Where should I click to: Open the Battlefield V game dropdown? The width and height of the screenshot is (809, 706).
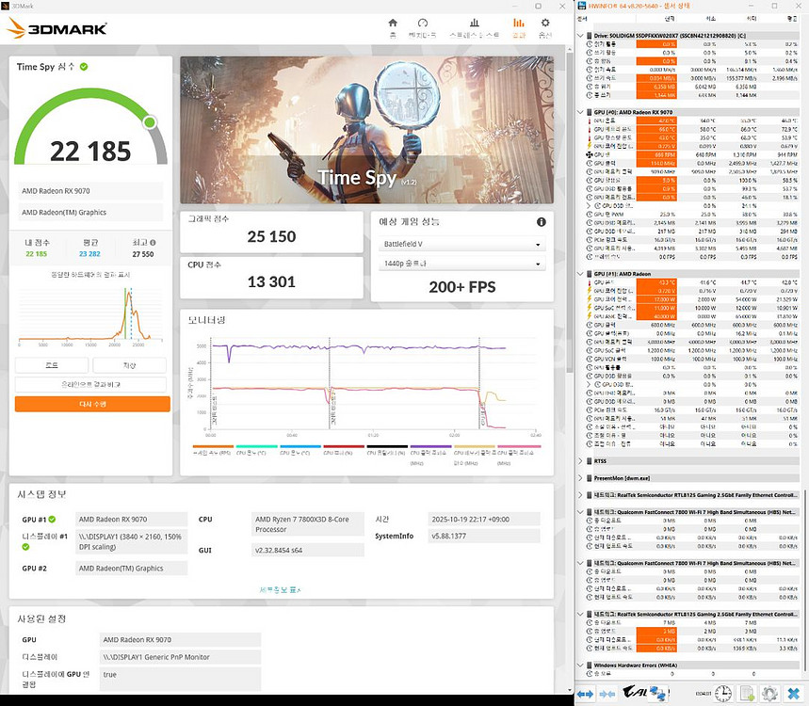[x=460, y=245]
